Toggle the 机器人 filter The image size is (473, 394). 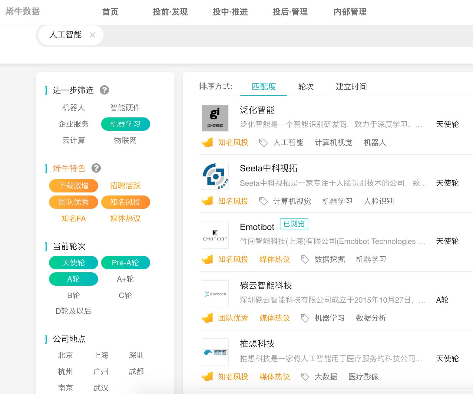pyautogui.click(x=74, y=108)
